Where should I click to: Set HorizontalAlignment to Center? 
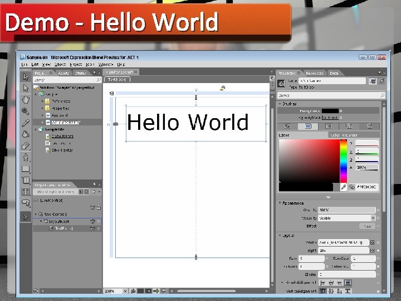click(x=331, y=283)
